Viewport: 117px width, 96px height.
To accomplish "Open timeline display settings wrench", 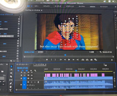I will point(35,70).
